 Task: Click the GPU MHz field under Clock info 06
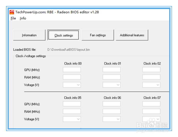point(112,104)
